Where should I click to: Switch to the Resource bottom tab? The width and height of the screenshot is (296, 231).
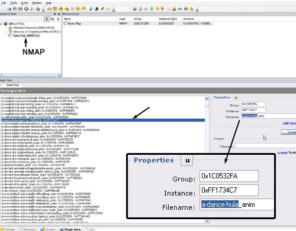28,229
